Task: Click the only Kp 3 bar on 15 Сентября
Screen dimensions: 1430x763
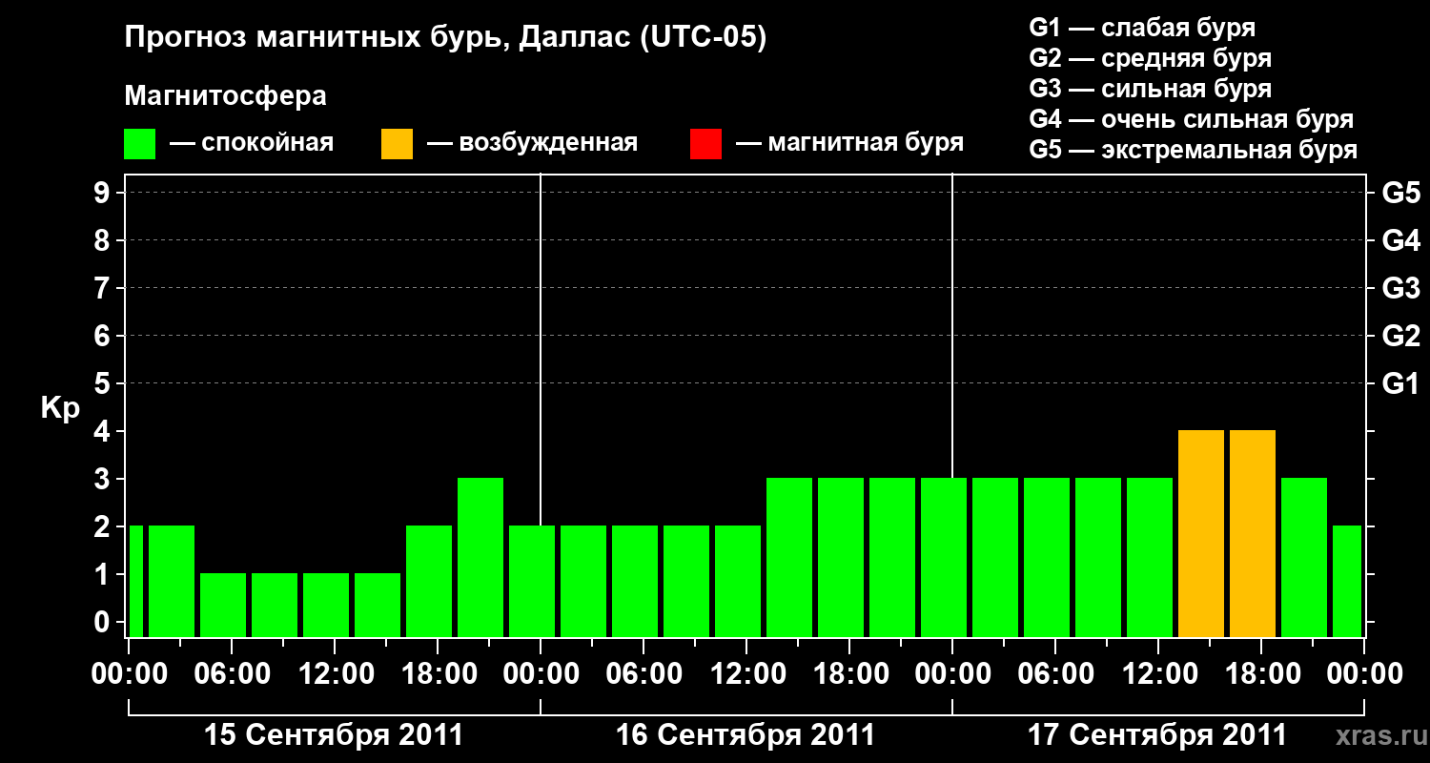Action: (x=480, y=557)
